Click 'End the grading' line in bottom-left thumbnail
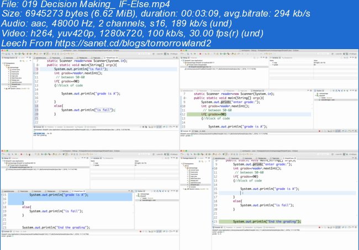 tap(56, 227)
